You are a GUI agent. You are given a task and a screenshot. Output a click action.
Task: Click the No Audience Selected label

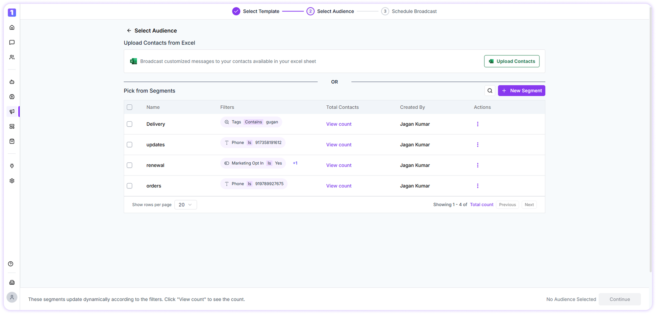coord(571,299)
